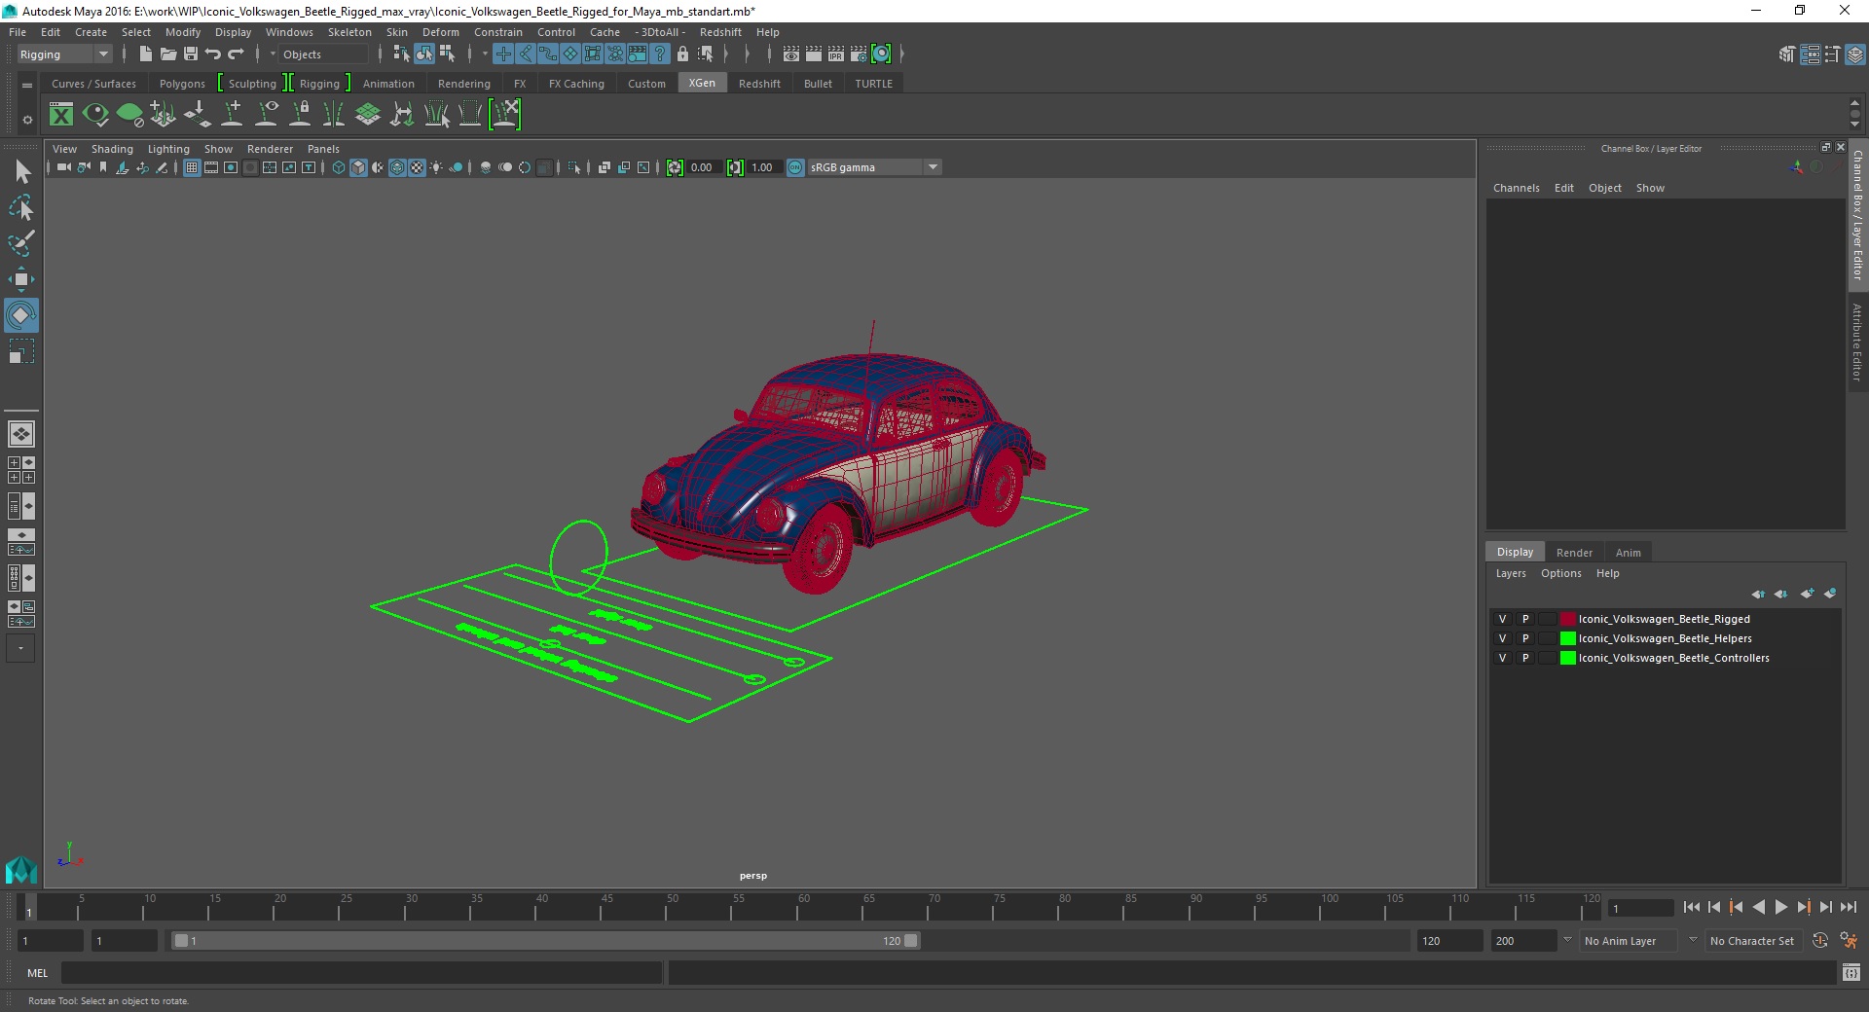Move layer down in the Layer Editor
Image resolution: width=1869 pixels, height=1012 pixels.
coord(1781,594)
